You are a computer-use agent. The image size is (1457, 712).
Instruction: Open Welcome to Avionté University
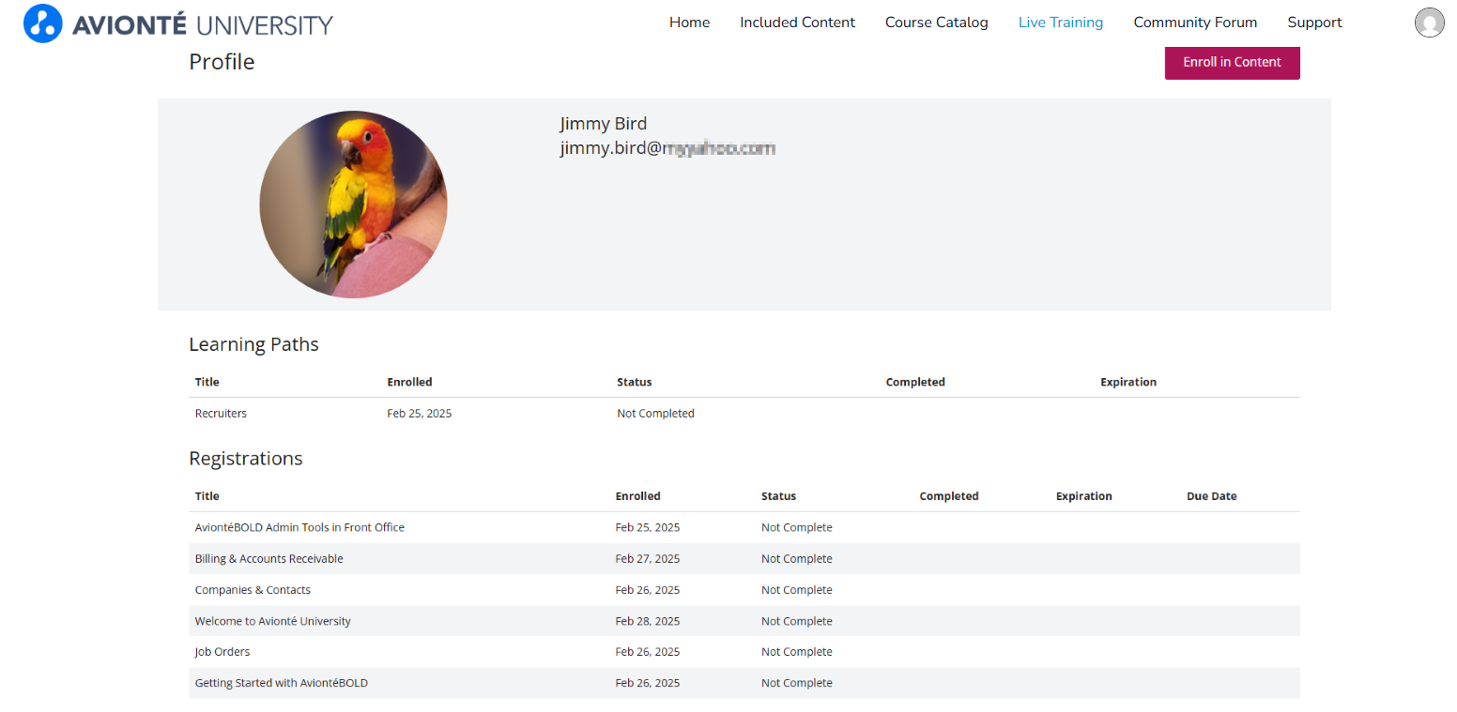[272, 621]
